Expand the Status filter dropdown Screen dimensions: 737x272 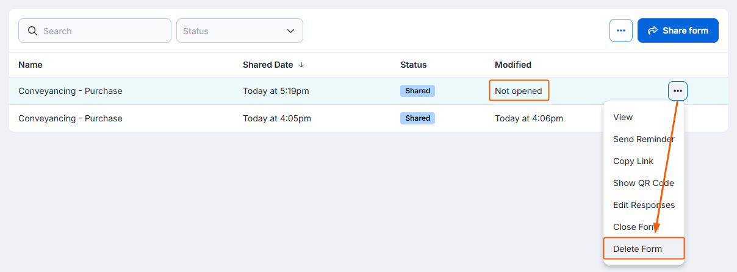(x=240, y=30)
